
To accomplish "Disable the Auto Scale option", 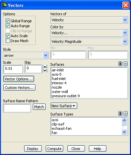I will [x=8, y=36].
